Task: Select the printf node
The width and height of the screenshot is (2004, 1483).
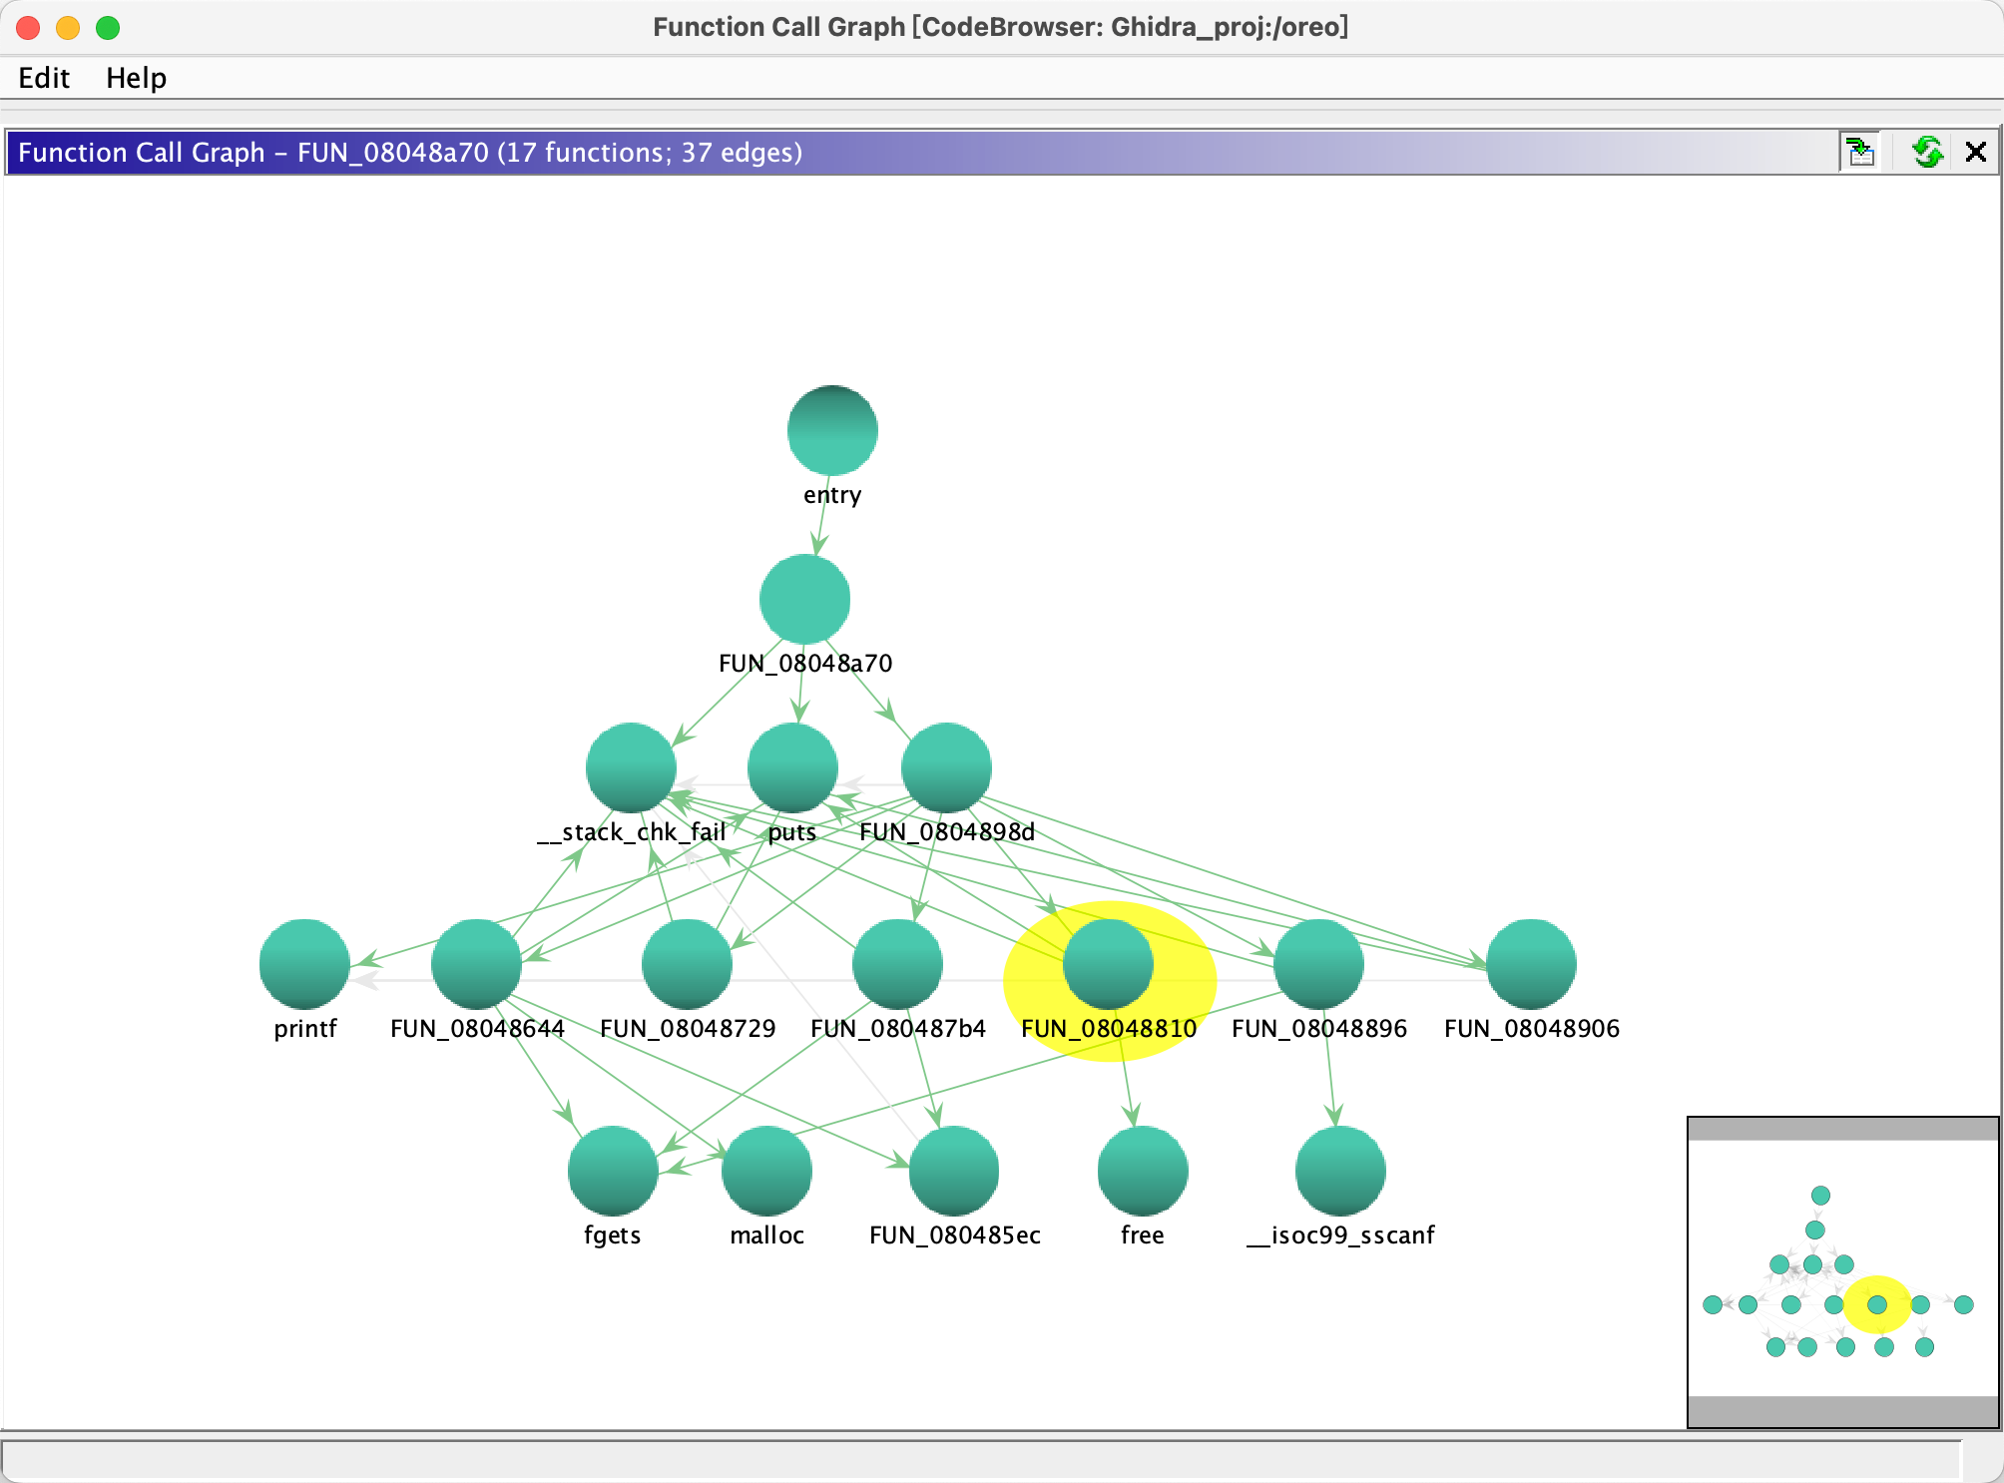Action: (x=304, y=964)
